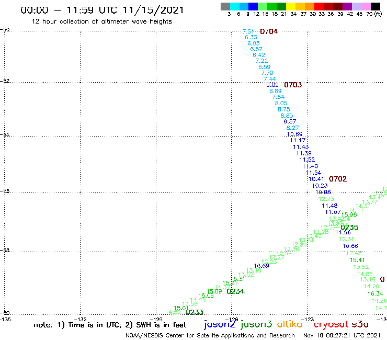The height and width of the screenshot is (340, 387).
Task: Click the 10.23 wave height value
Action: click(320, 186)
